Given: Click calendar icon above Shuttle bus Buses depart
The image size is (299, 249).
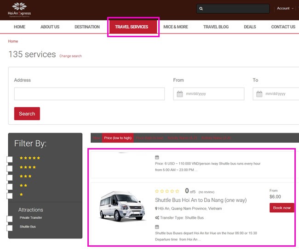Looking at the screenshot, I should 157,227.
